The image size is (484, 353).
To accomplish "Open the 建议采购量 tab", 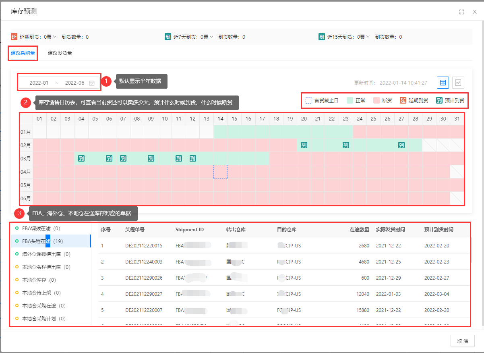I will tap(23, 53).
